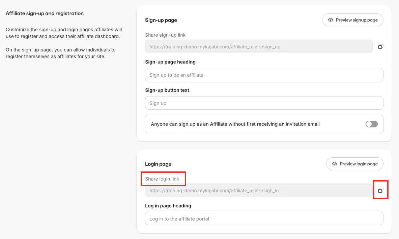399x239 pixels.
Task: Click the preview eye icon under Sign-up page
Action: click(330, 20)
